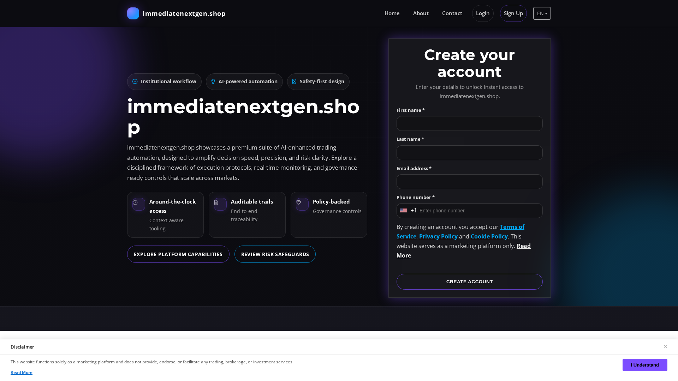The height and width of the screenshot is (381, 678).
Task: Click Explore Platform Capabilities button
Action: pyautogui.click(x=178, y=254)
